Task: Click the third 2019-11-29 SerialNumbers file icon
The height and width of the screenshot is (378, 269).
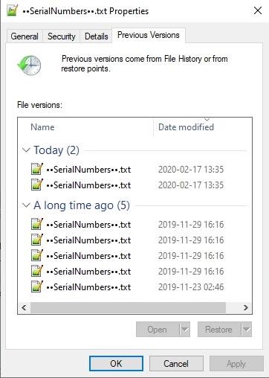Action: point(37,256)
